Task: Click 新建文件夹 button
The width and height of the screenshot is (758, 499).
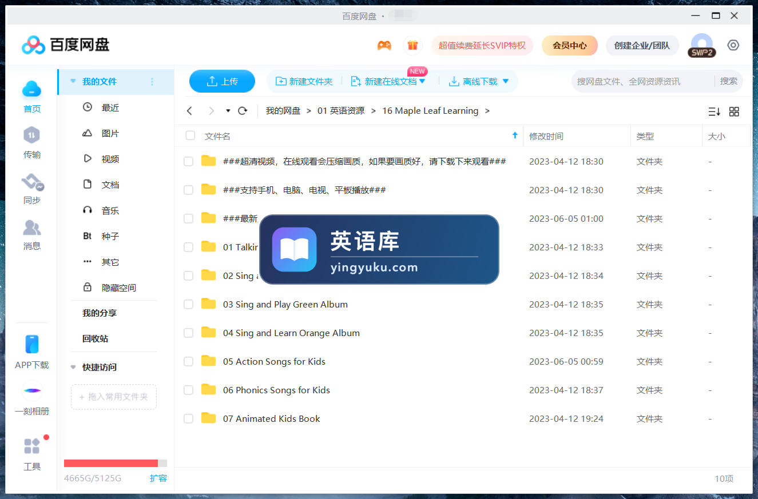Action: pyautogui.click(x=304, y=81)
